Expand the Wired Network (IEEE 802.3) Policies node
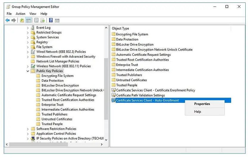Viewport: 248px width, 158px height. [x=28, y=52]
